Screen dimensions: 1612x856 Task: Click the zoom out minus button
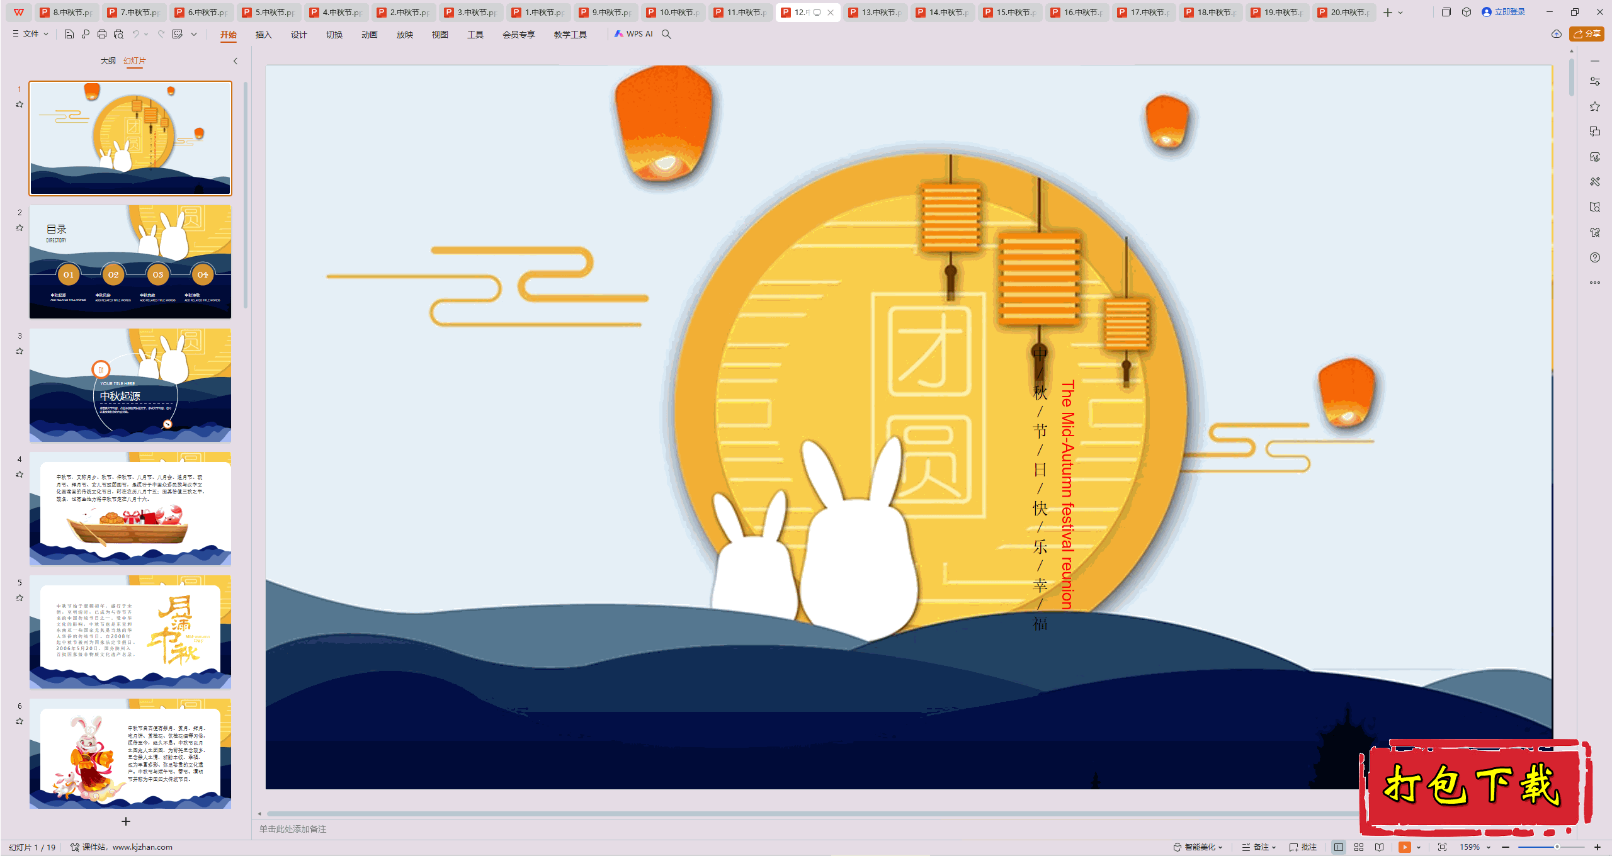coord(1506,847)
